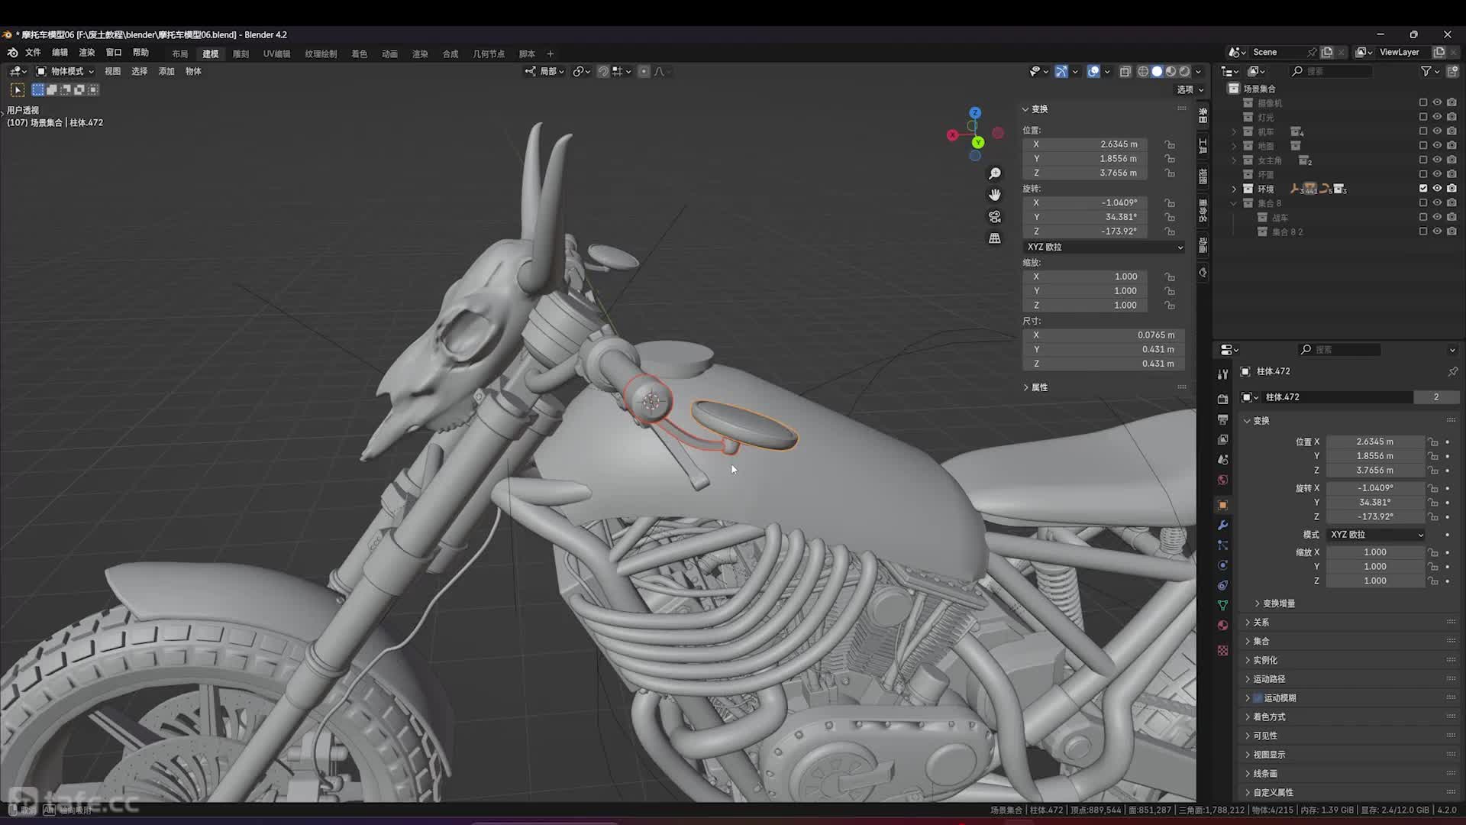
Task: Switch to rendered viewport shading sphere
Action: tap(1184, 71)
